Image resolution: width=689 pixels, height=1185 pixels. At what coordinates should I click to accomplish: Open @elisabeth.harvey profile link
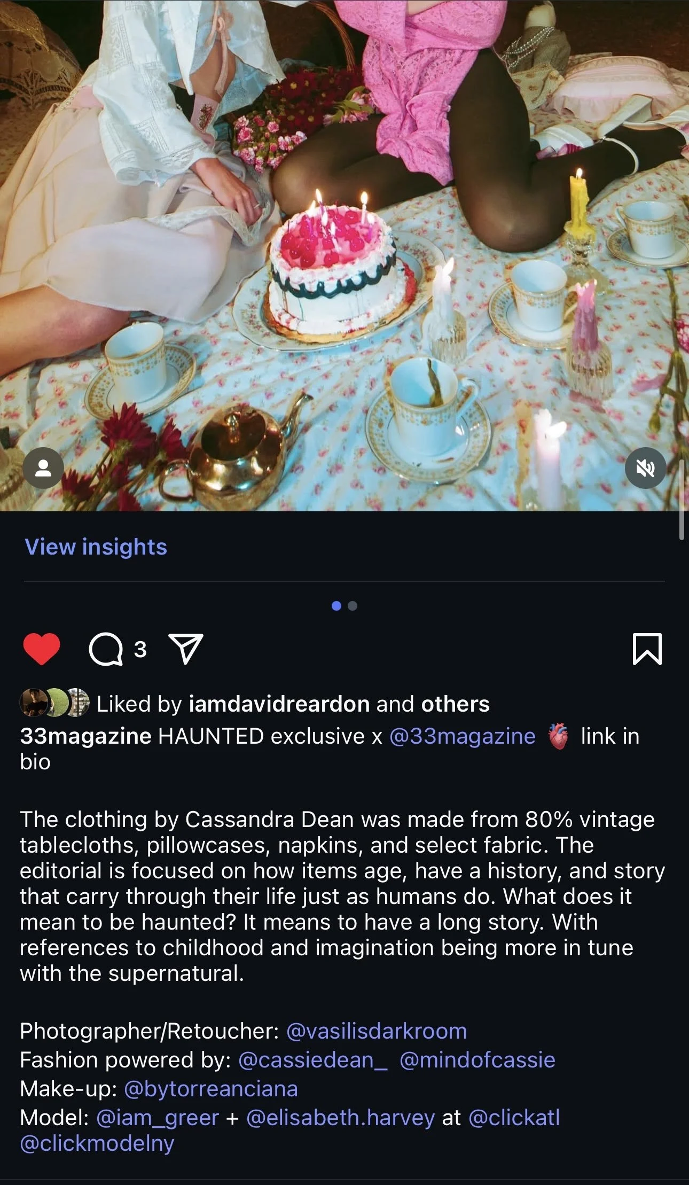click(x=341, y=1117)
